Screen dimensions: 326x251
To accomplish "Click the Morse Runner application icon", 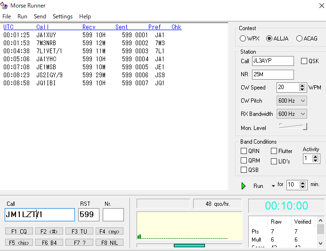I will [4, 6].
